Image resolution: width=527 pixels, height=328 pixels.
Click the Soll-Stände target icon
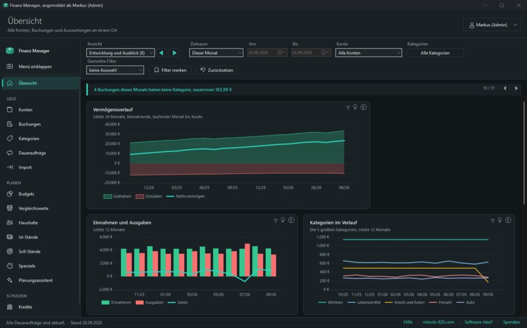(10, 251)
